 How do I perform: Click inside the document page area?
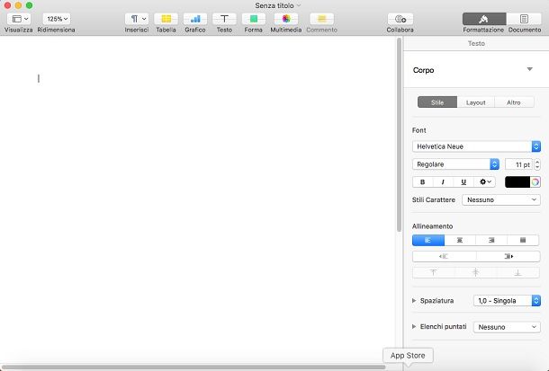point(198,199)
